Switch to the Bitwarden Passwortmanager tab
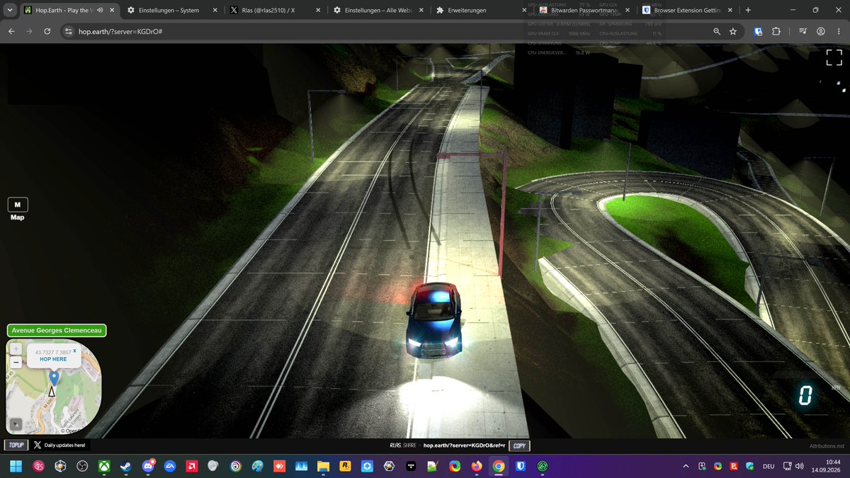 tap(582, 11)
